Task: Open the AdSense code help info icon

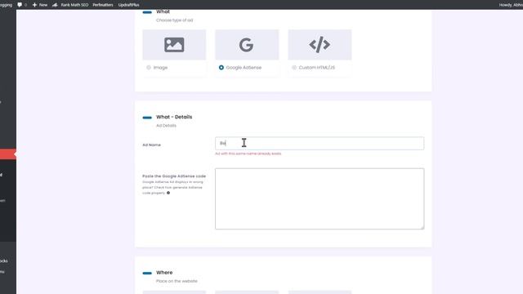Action: coord(168,193)
